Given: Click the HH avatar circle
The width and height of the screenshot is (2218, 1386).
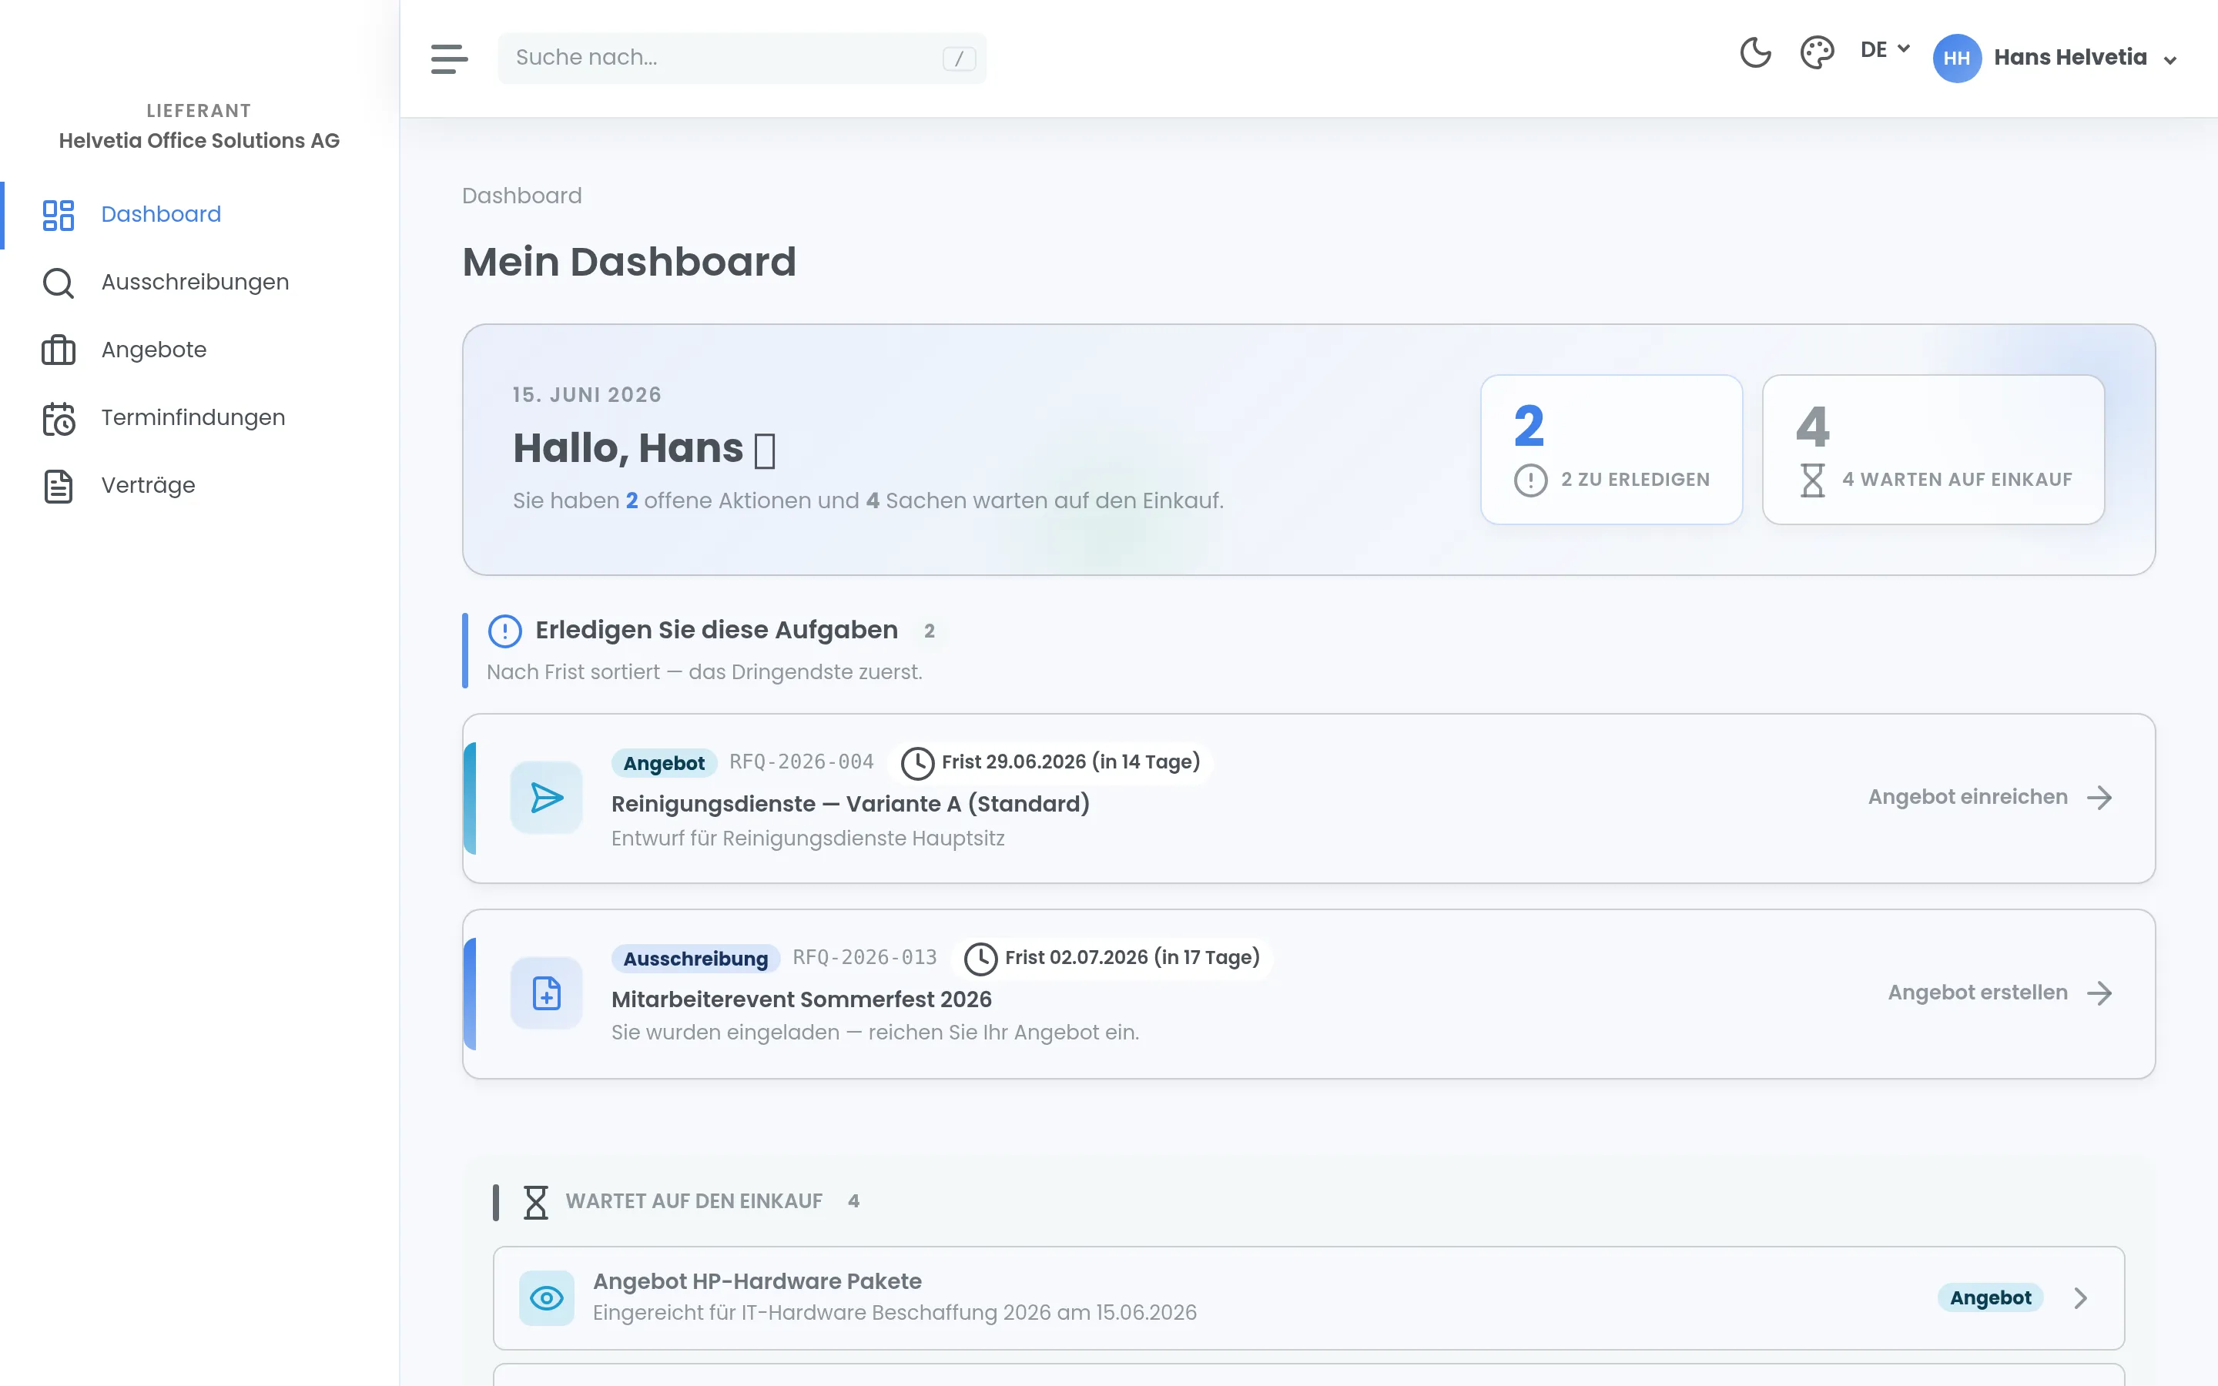Looking at the screenshot, I should [x=1956, y=58].
